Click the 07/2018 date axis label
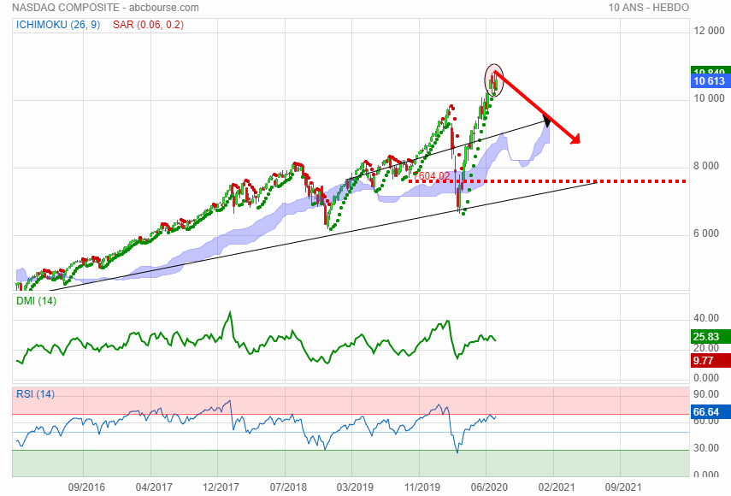Image resolution: width=731 pixels, height=496 pixels. [288, 487]
